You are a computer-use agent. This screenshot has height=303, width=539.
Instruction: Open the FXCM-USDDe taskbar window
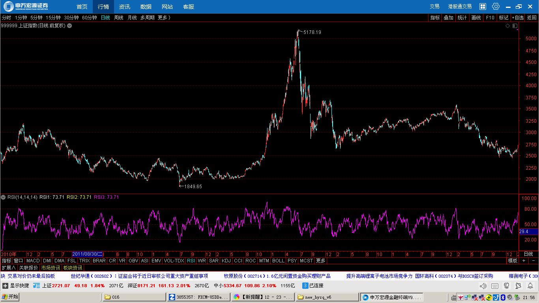pos(198,297)
